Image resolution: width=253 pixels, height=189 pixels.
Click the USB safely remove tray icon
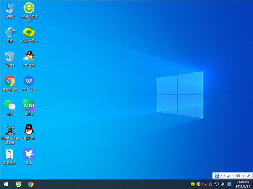tap(210, 184)
